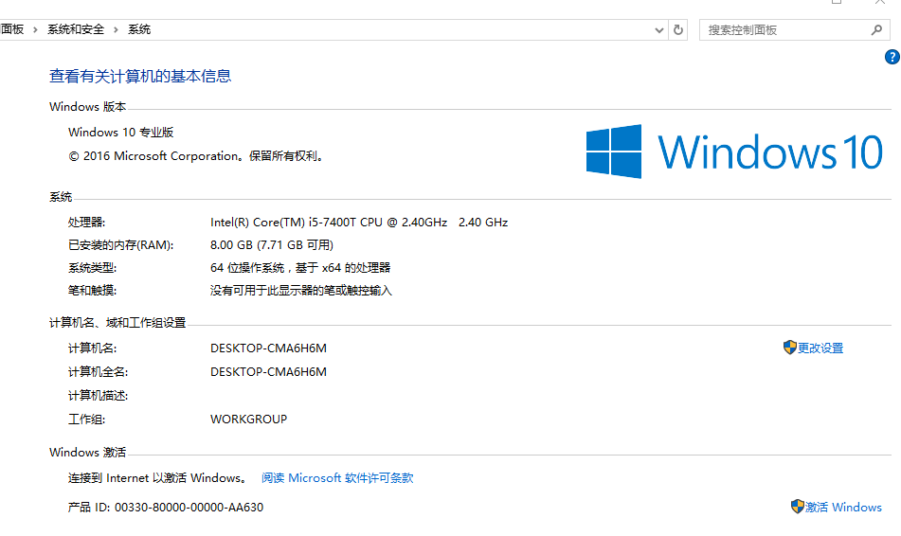Click the 计算机描述 label

click(x=98, y=396)
